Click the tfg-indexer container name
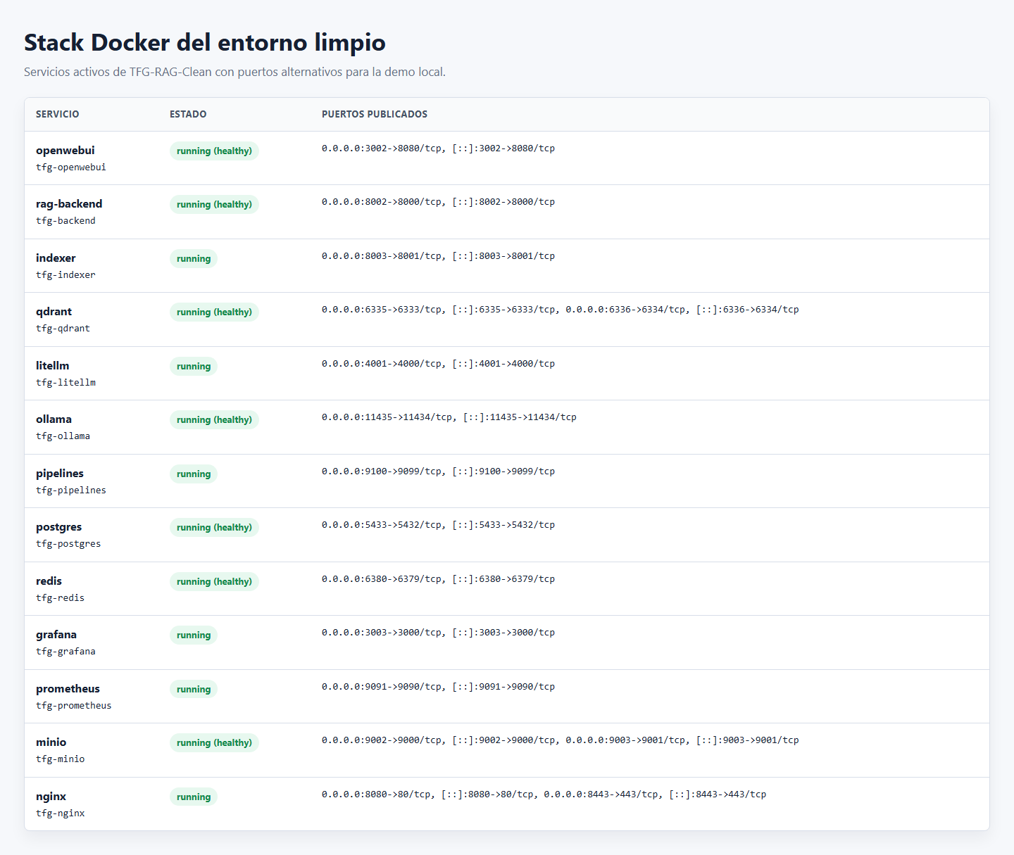This screenshot has width=1014, height=855. (65, 275)
